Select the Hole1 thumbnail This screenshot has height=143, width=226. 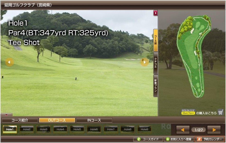[x=10, y=129]
